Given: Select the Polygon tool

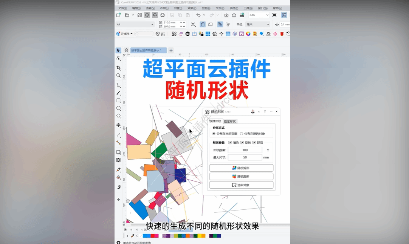Looking at the screenshot, I should 118,116.
